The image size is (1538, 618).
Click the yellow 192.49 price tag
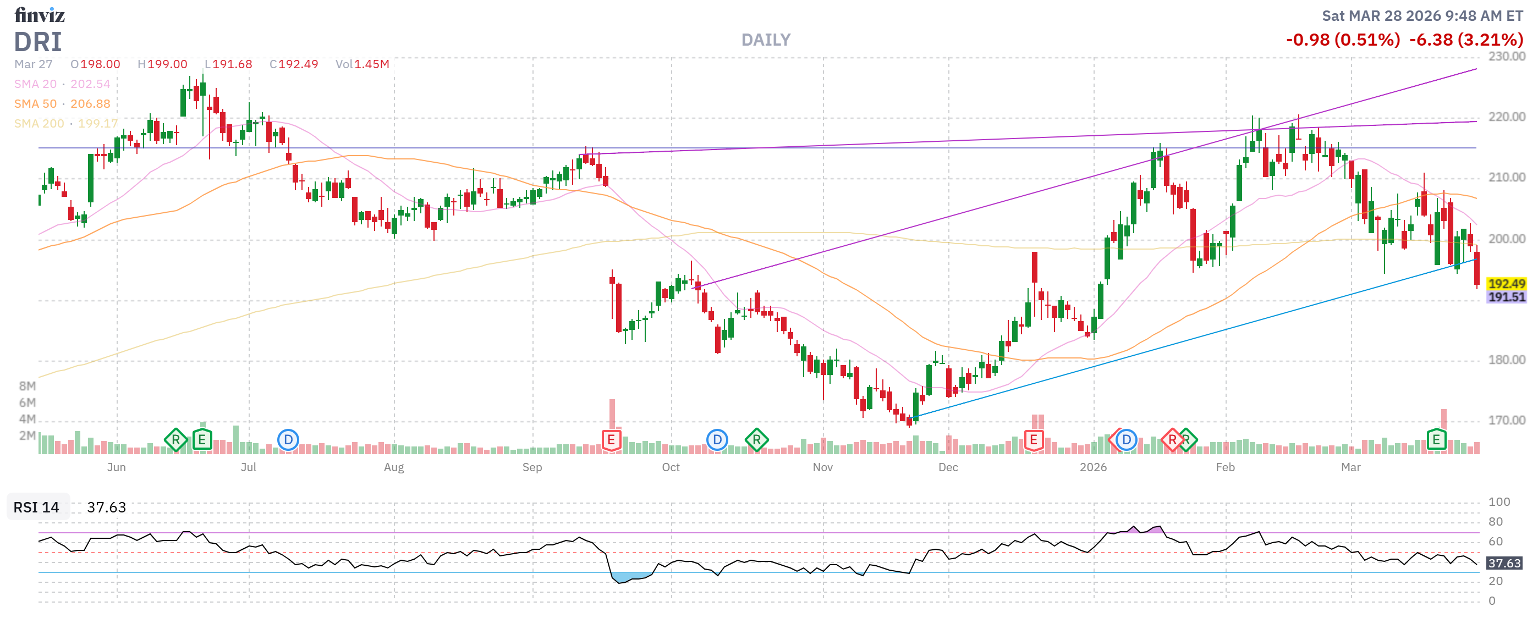point(1505,284)
